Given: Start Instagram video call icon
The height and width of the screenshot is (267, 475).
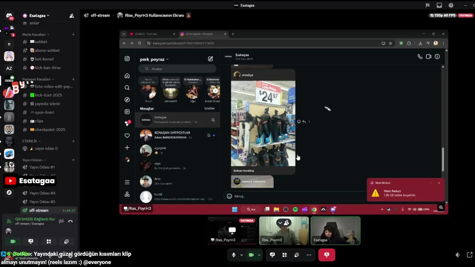Looking at the screenshot, I should coord(429,57).
